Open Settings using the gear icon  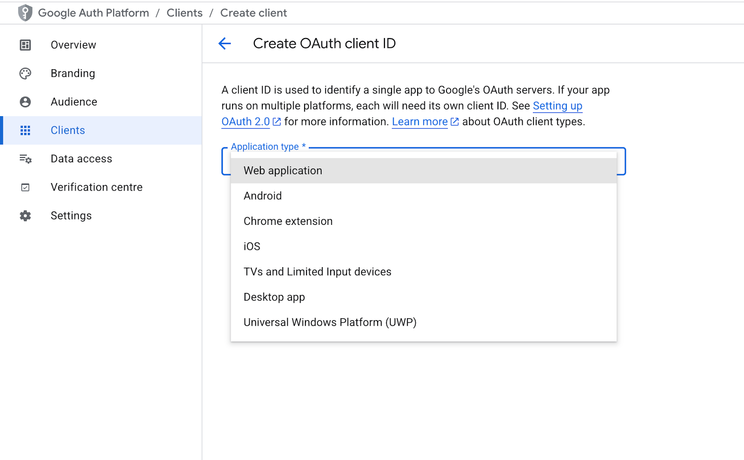pos(25,215)
